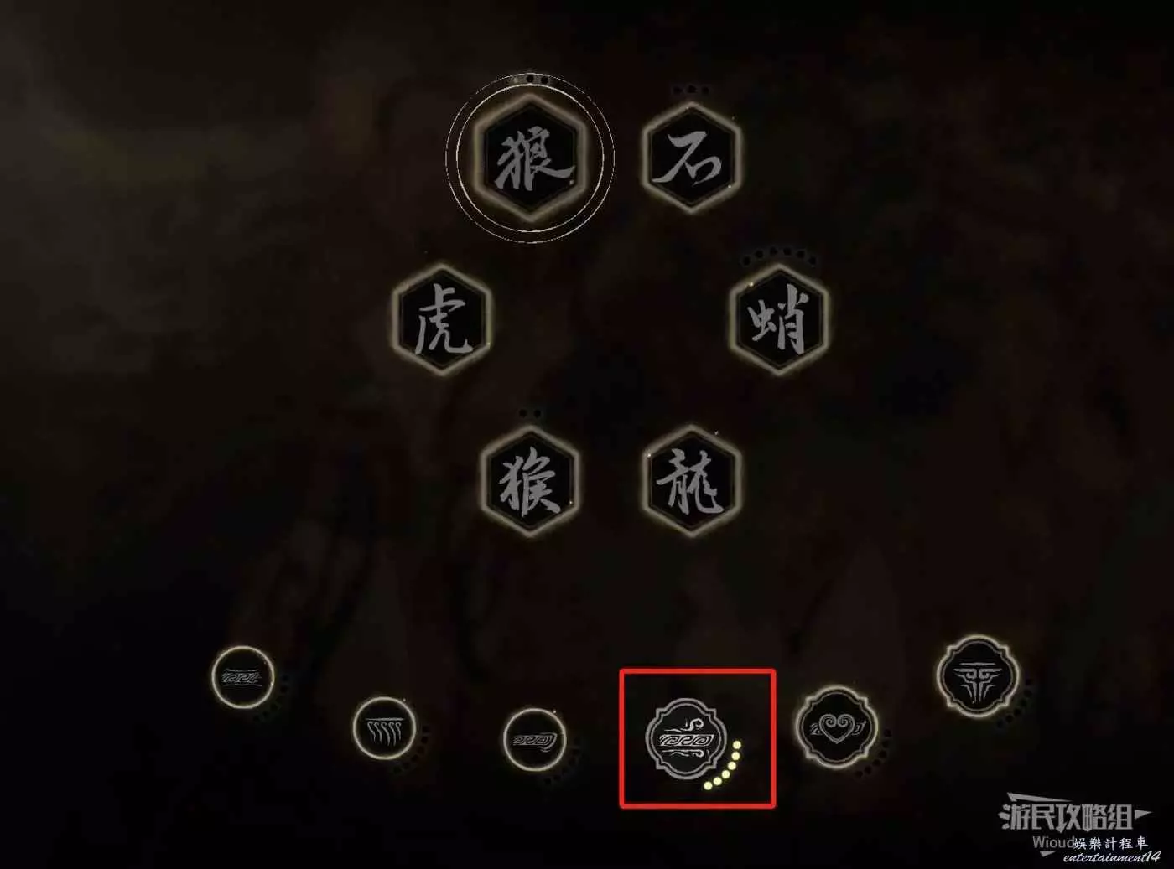1174x869 pixels.
Task: Click the outer selection ring around 狼
Action: pyautogui.click(x=532, y=158)
